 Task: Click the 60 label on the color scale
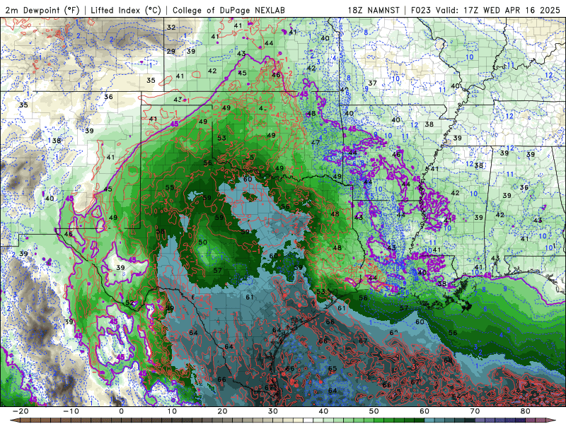pos(424,411)
